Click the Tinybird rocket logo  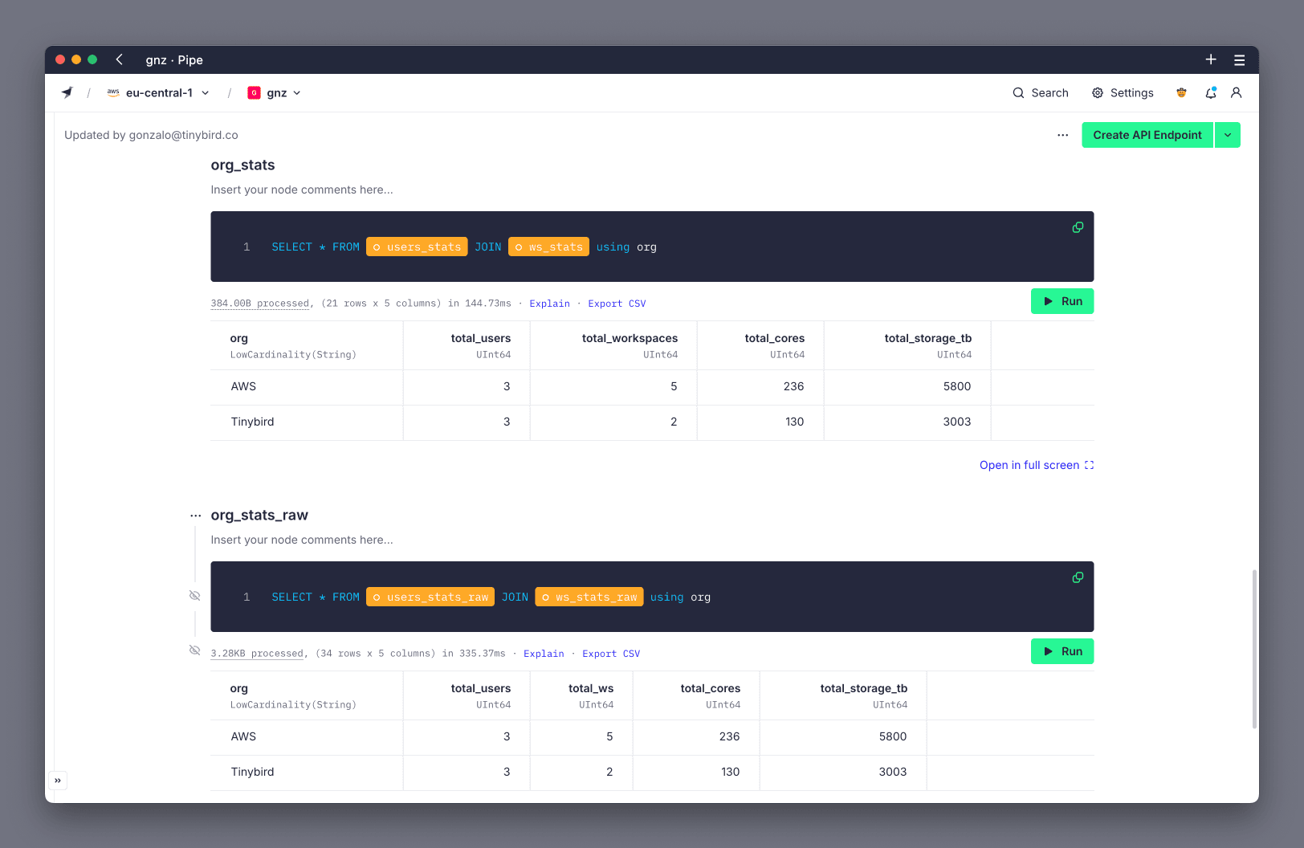(67, 92)
